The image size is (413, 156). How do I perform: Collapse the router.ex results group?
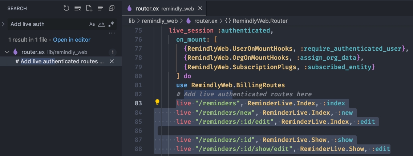(7, 52)
